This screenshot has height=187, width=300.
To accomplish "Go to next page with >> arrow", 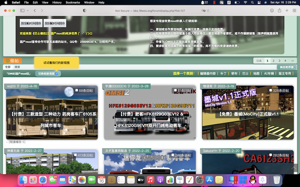I will pos(292,61).
